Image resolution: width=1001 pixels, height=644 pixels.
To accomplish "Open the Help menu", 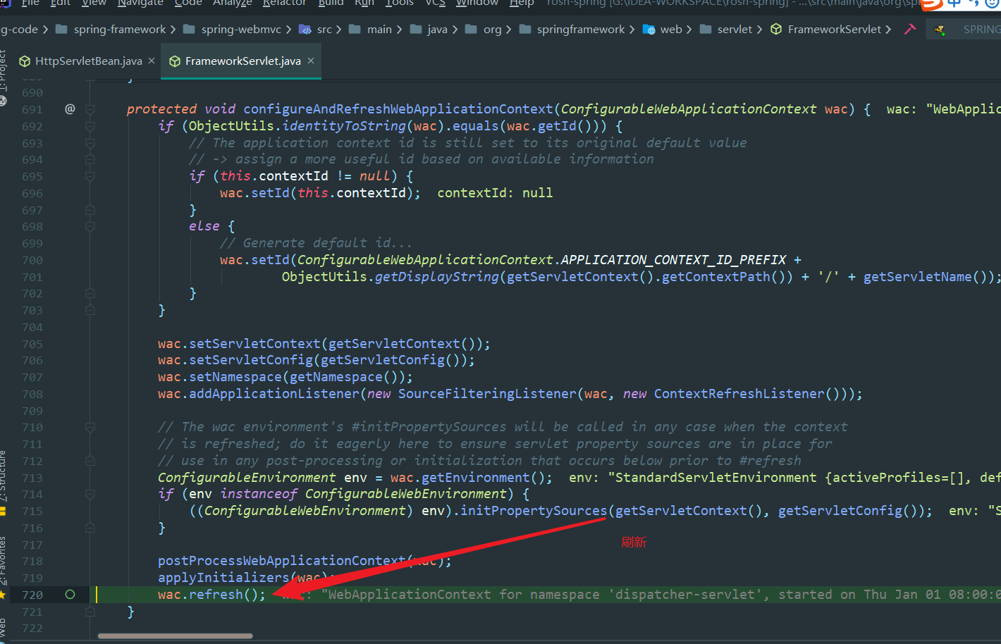I will tap(522, 3).
